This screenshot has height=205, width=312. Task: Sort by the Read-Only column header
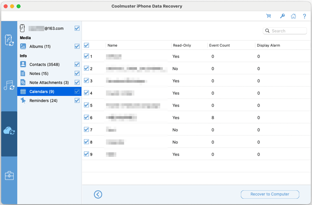pos(183,45)
